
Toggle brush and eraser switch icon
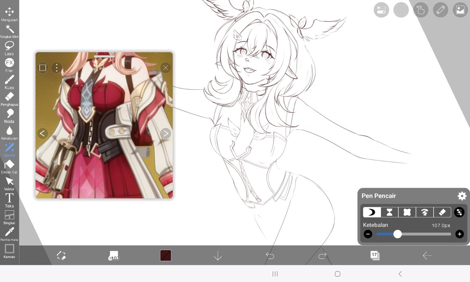pyautogui.click(x=61, y=256)
